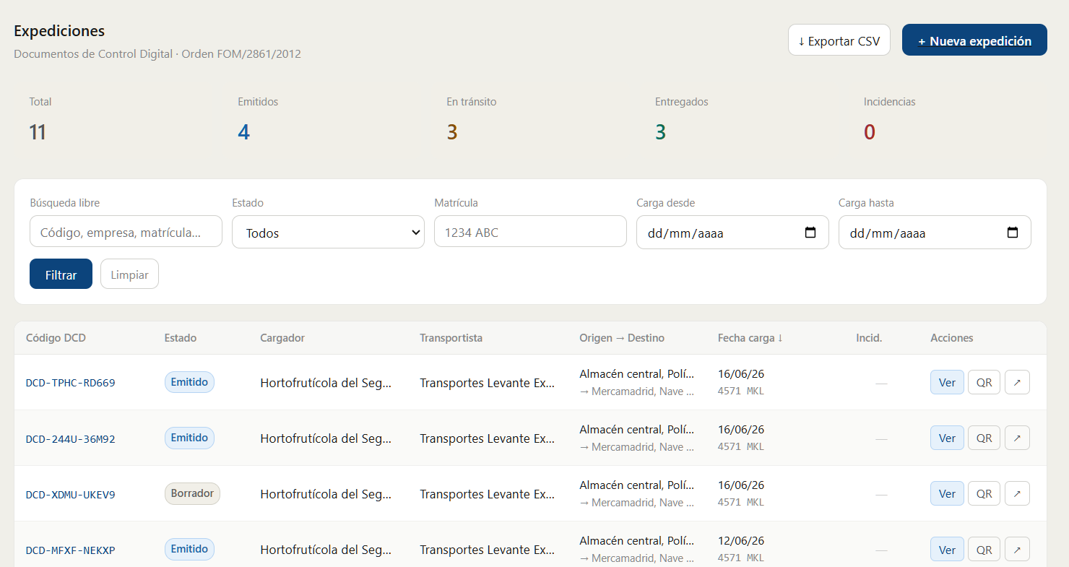The height and width of the screenshot is (567, 1069).
Task: Show QR for DCD-TPHC-RD669
Action: (984, 382)
